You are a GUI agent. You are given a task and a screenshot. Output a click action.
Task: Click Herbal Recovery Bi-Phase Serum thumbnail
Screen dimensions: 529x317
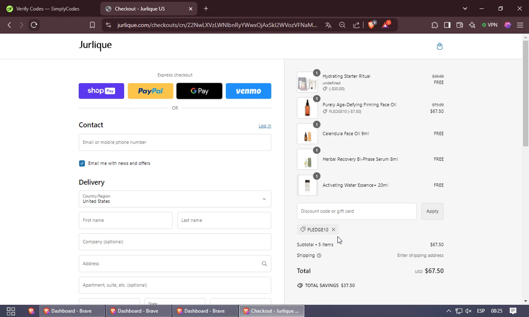click(307, 160)
